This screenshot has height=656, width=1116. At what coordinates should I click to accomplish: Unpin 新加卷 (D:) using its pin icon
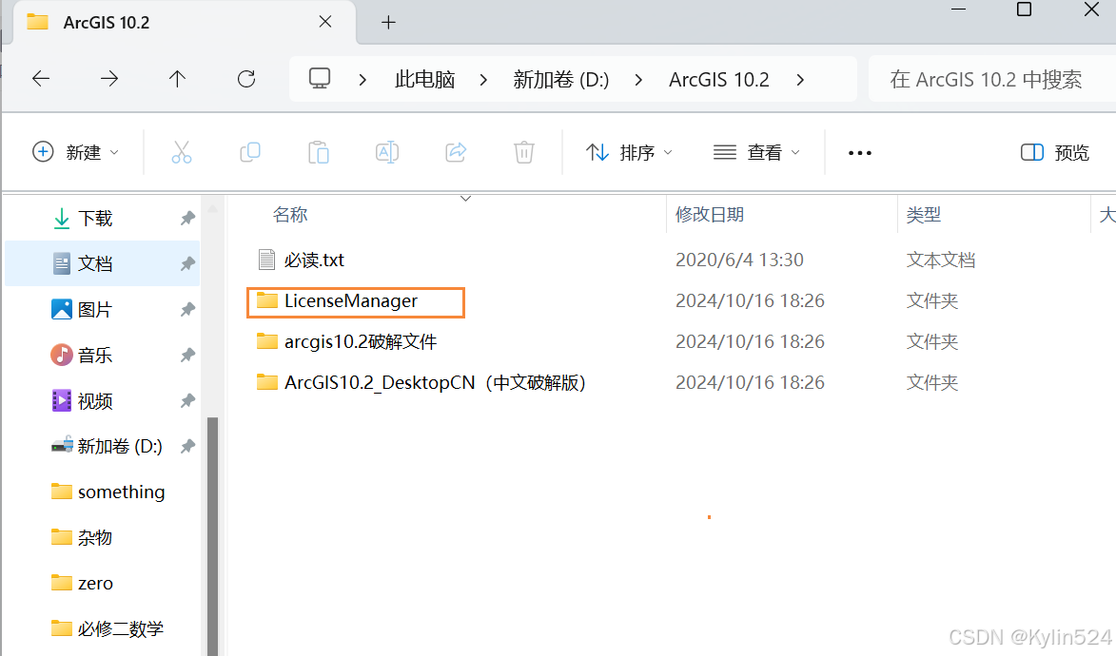(x=187, y=446)
